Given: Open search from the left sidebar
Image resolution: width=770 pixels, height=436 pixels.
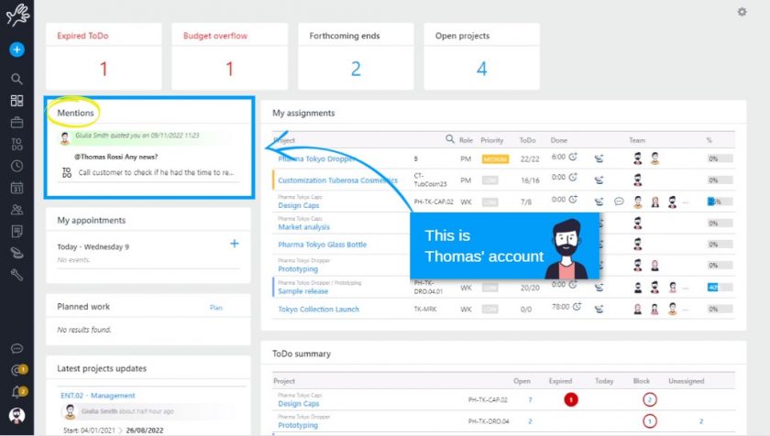Looking at the screenshot, I should coord(16,79).
